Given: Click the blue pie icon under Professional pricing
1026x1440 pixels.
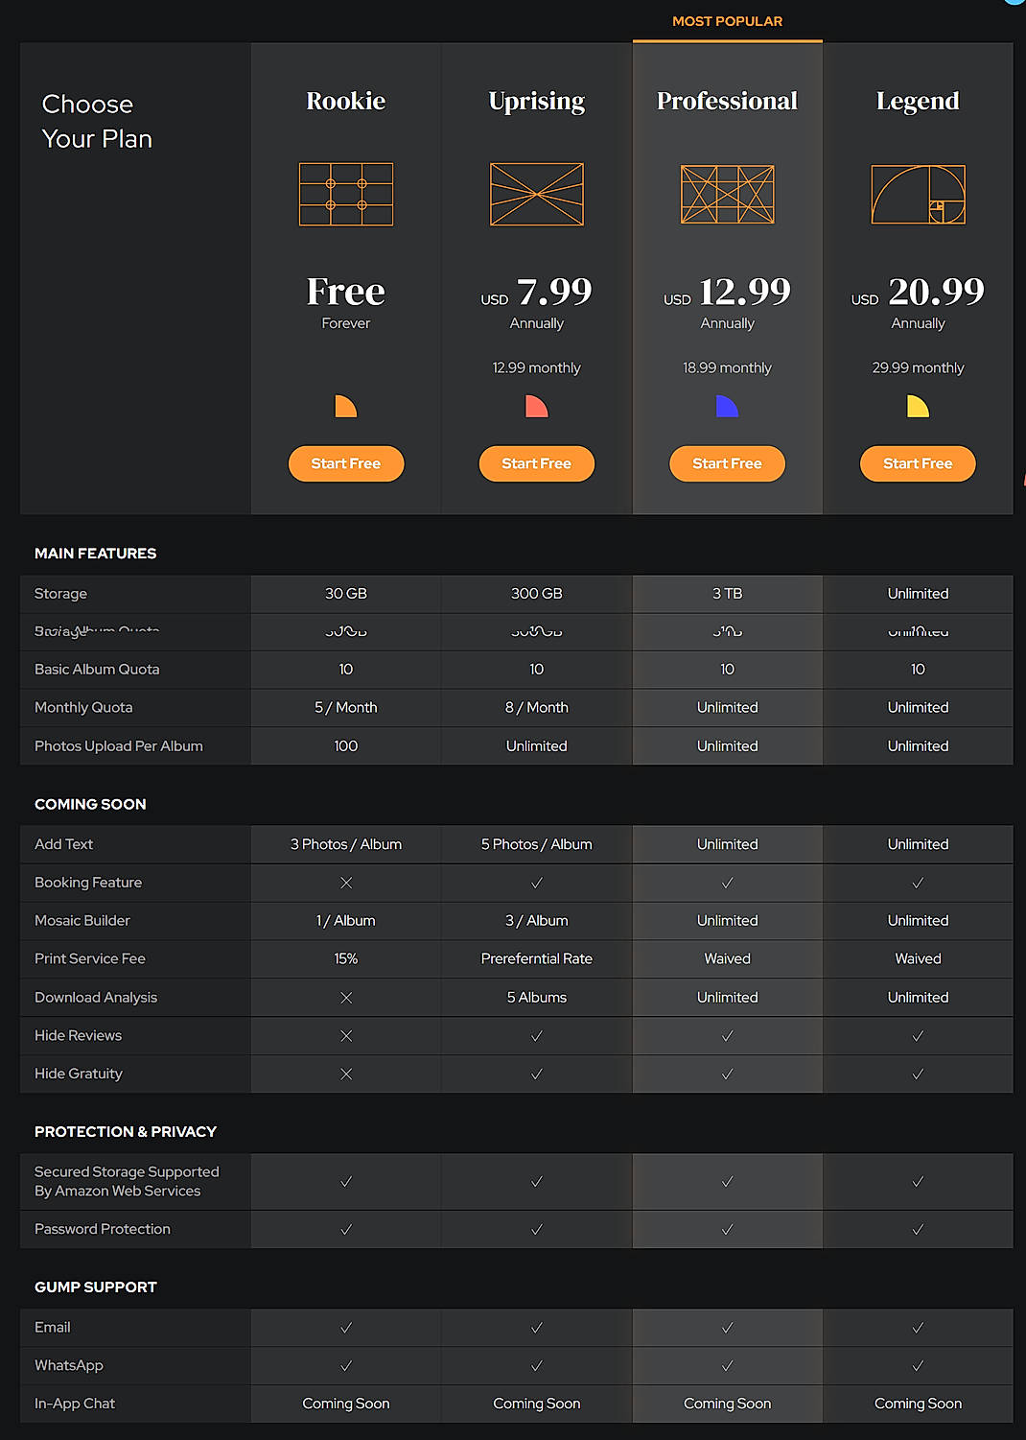Looking at the screenshot, I should point(727,406).
